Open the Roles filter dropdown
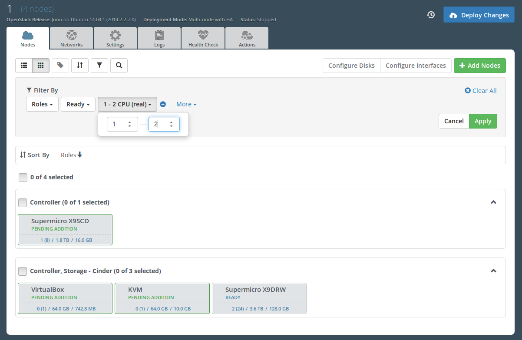 pos(42,104)
